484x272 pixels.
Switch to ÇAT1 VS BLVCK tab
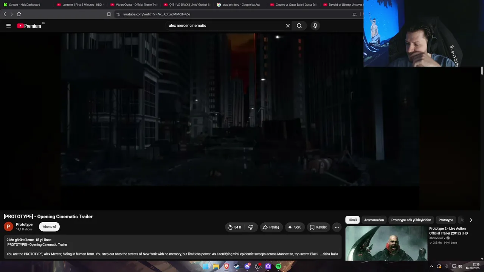[188, 5]
